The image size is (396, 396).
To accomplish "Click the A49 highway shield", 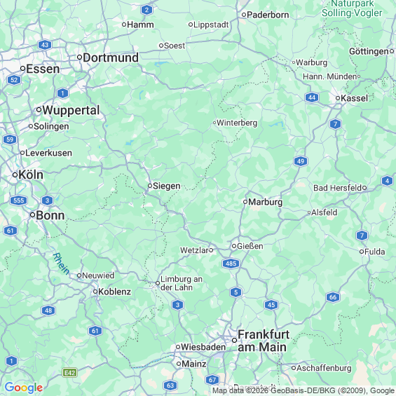I will tap(301, 161).
